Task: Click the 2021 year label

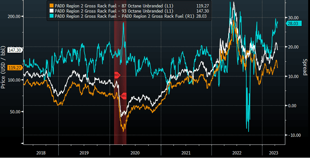Action: pyautogui.click(x=186, y=153)
